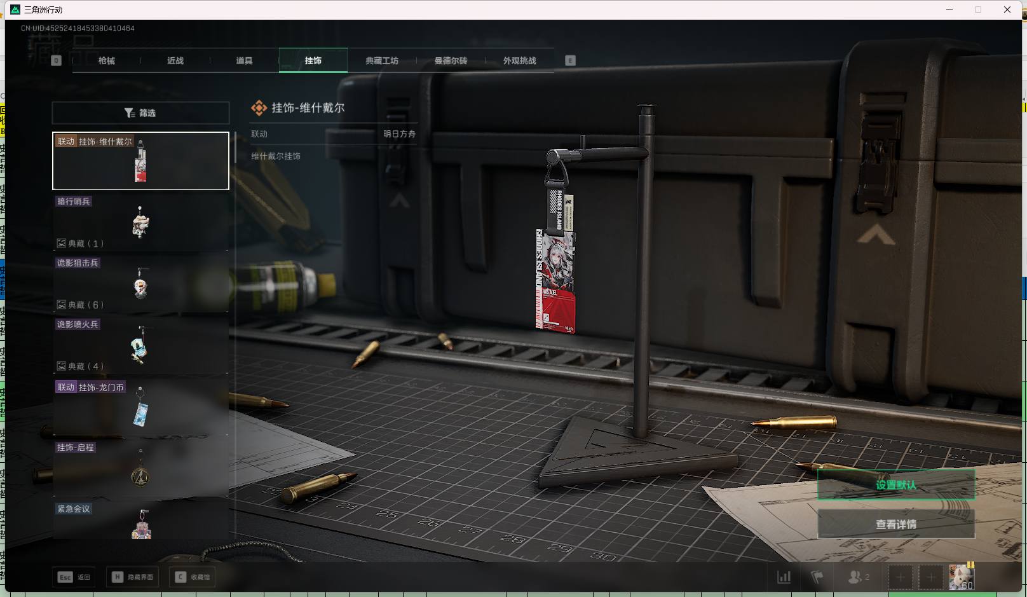Image resolution: width=1027 pixels, height=597 pixels.
Task: Go to the 典藏工坊 tab
Action: [382, 60]
